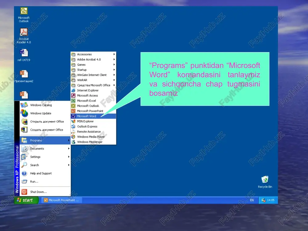Expand the Startup submenu arrow

pyautogui.click(x=114, y=70)
